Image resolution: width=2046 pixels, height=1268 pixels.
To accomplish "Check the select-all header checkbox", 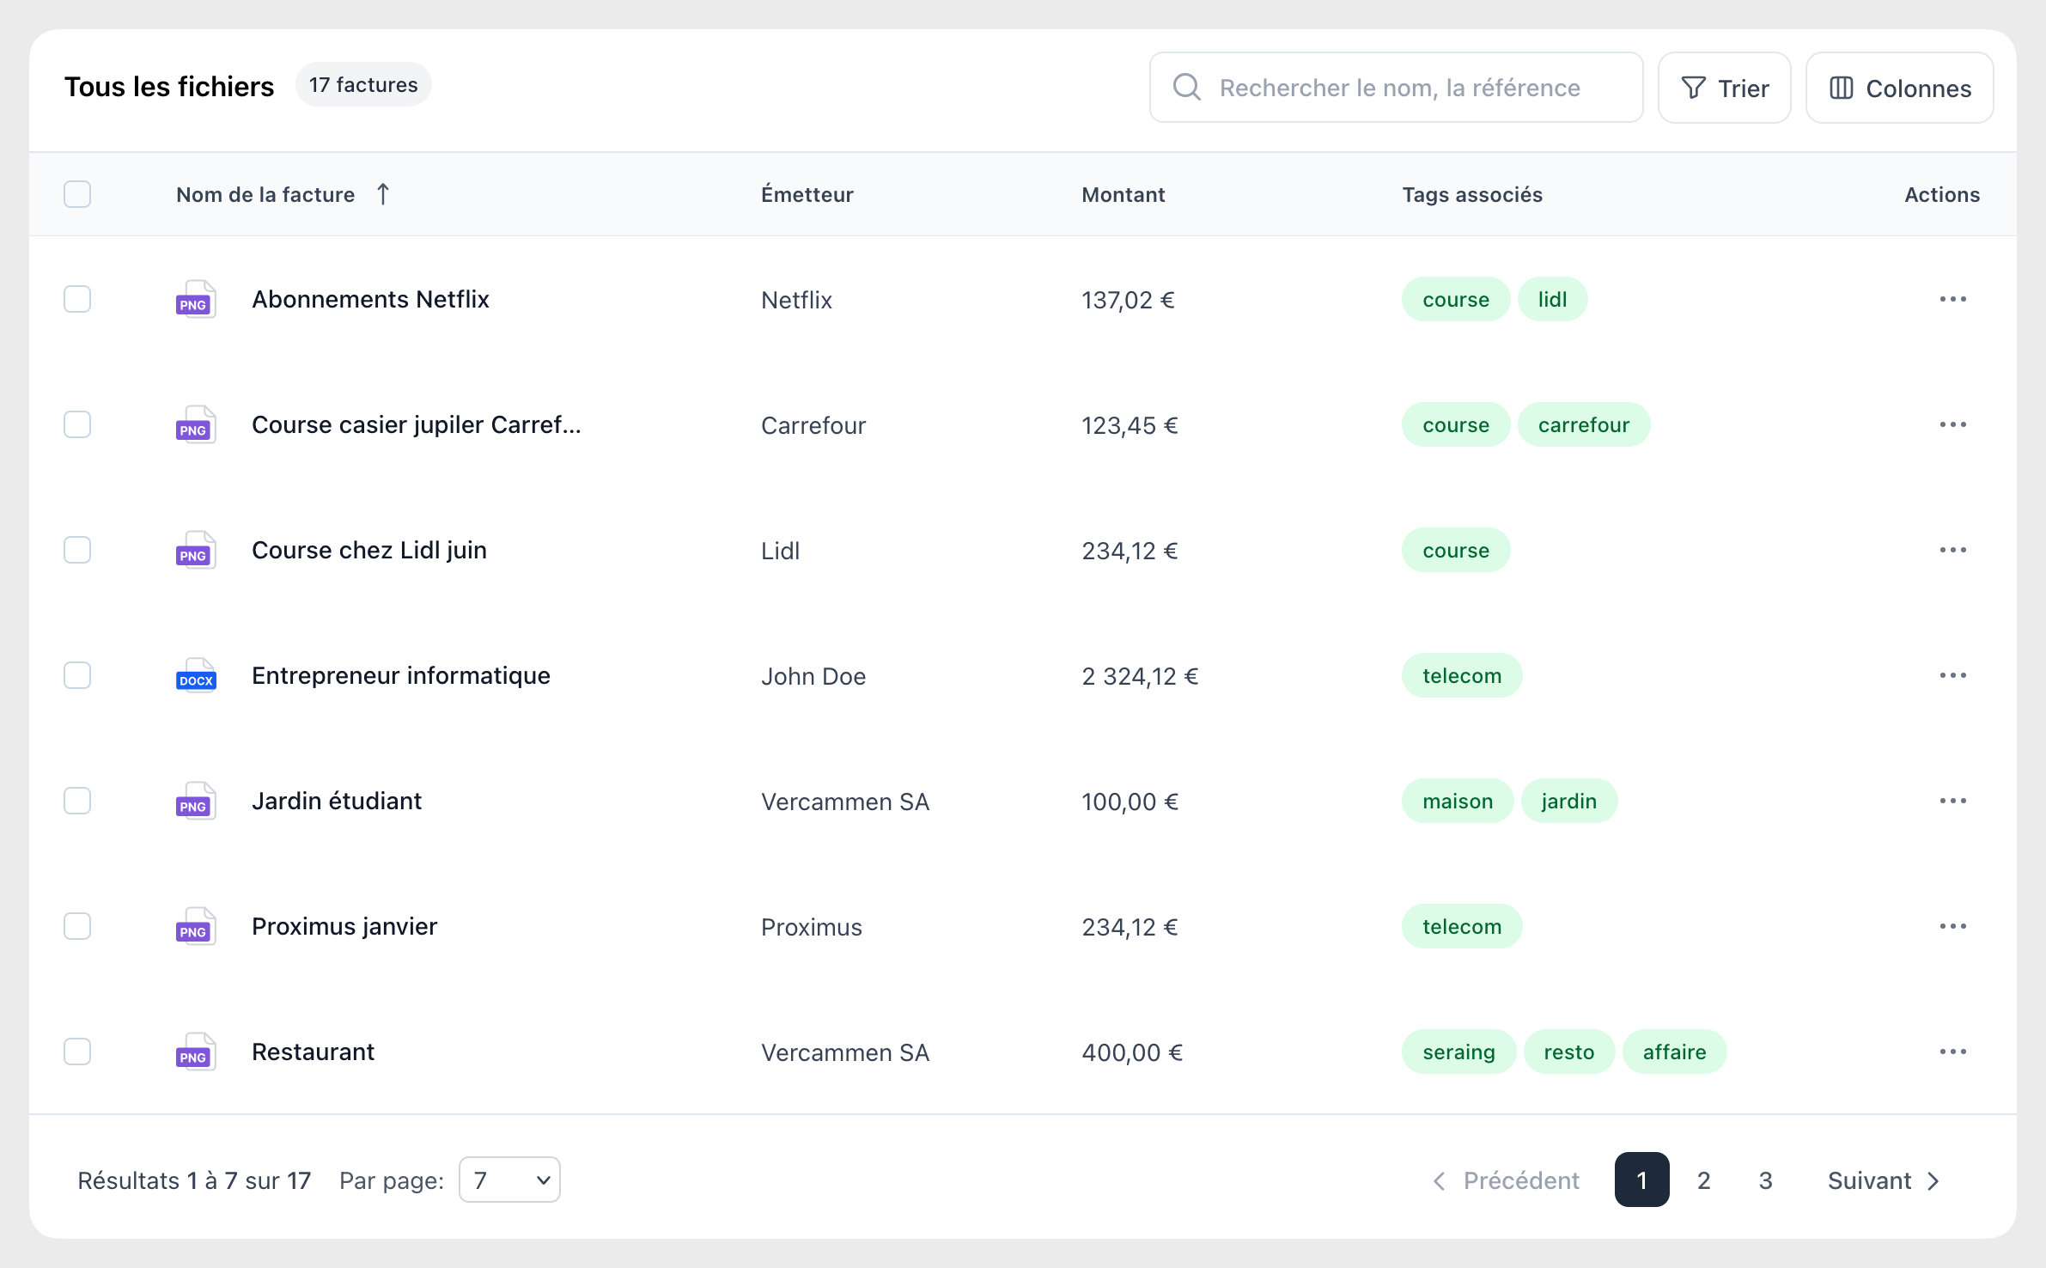I will pyautogui.click(x=77, y=194).
